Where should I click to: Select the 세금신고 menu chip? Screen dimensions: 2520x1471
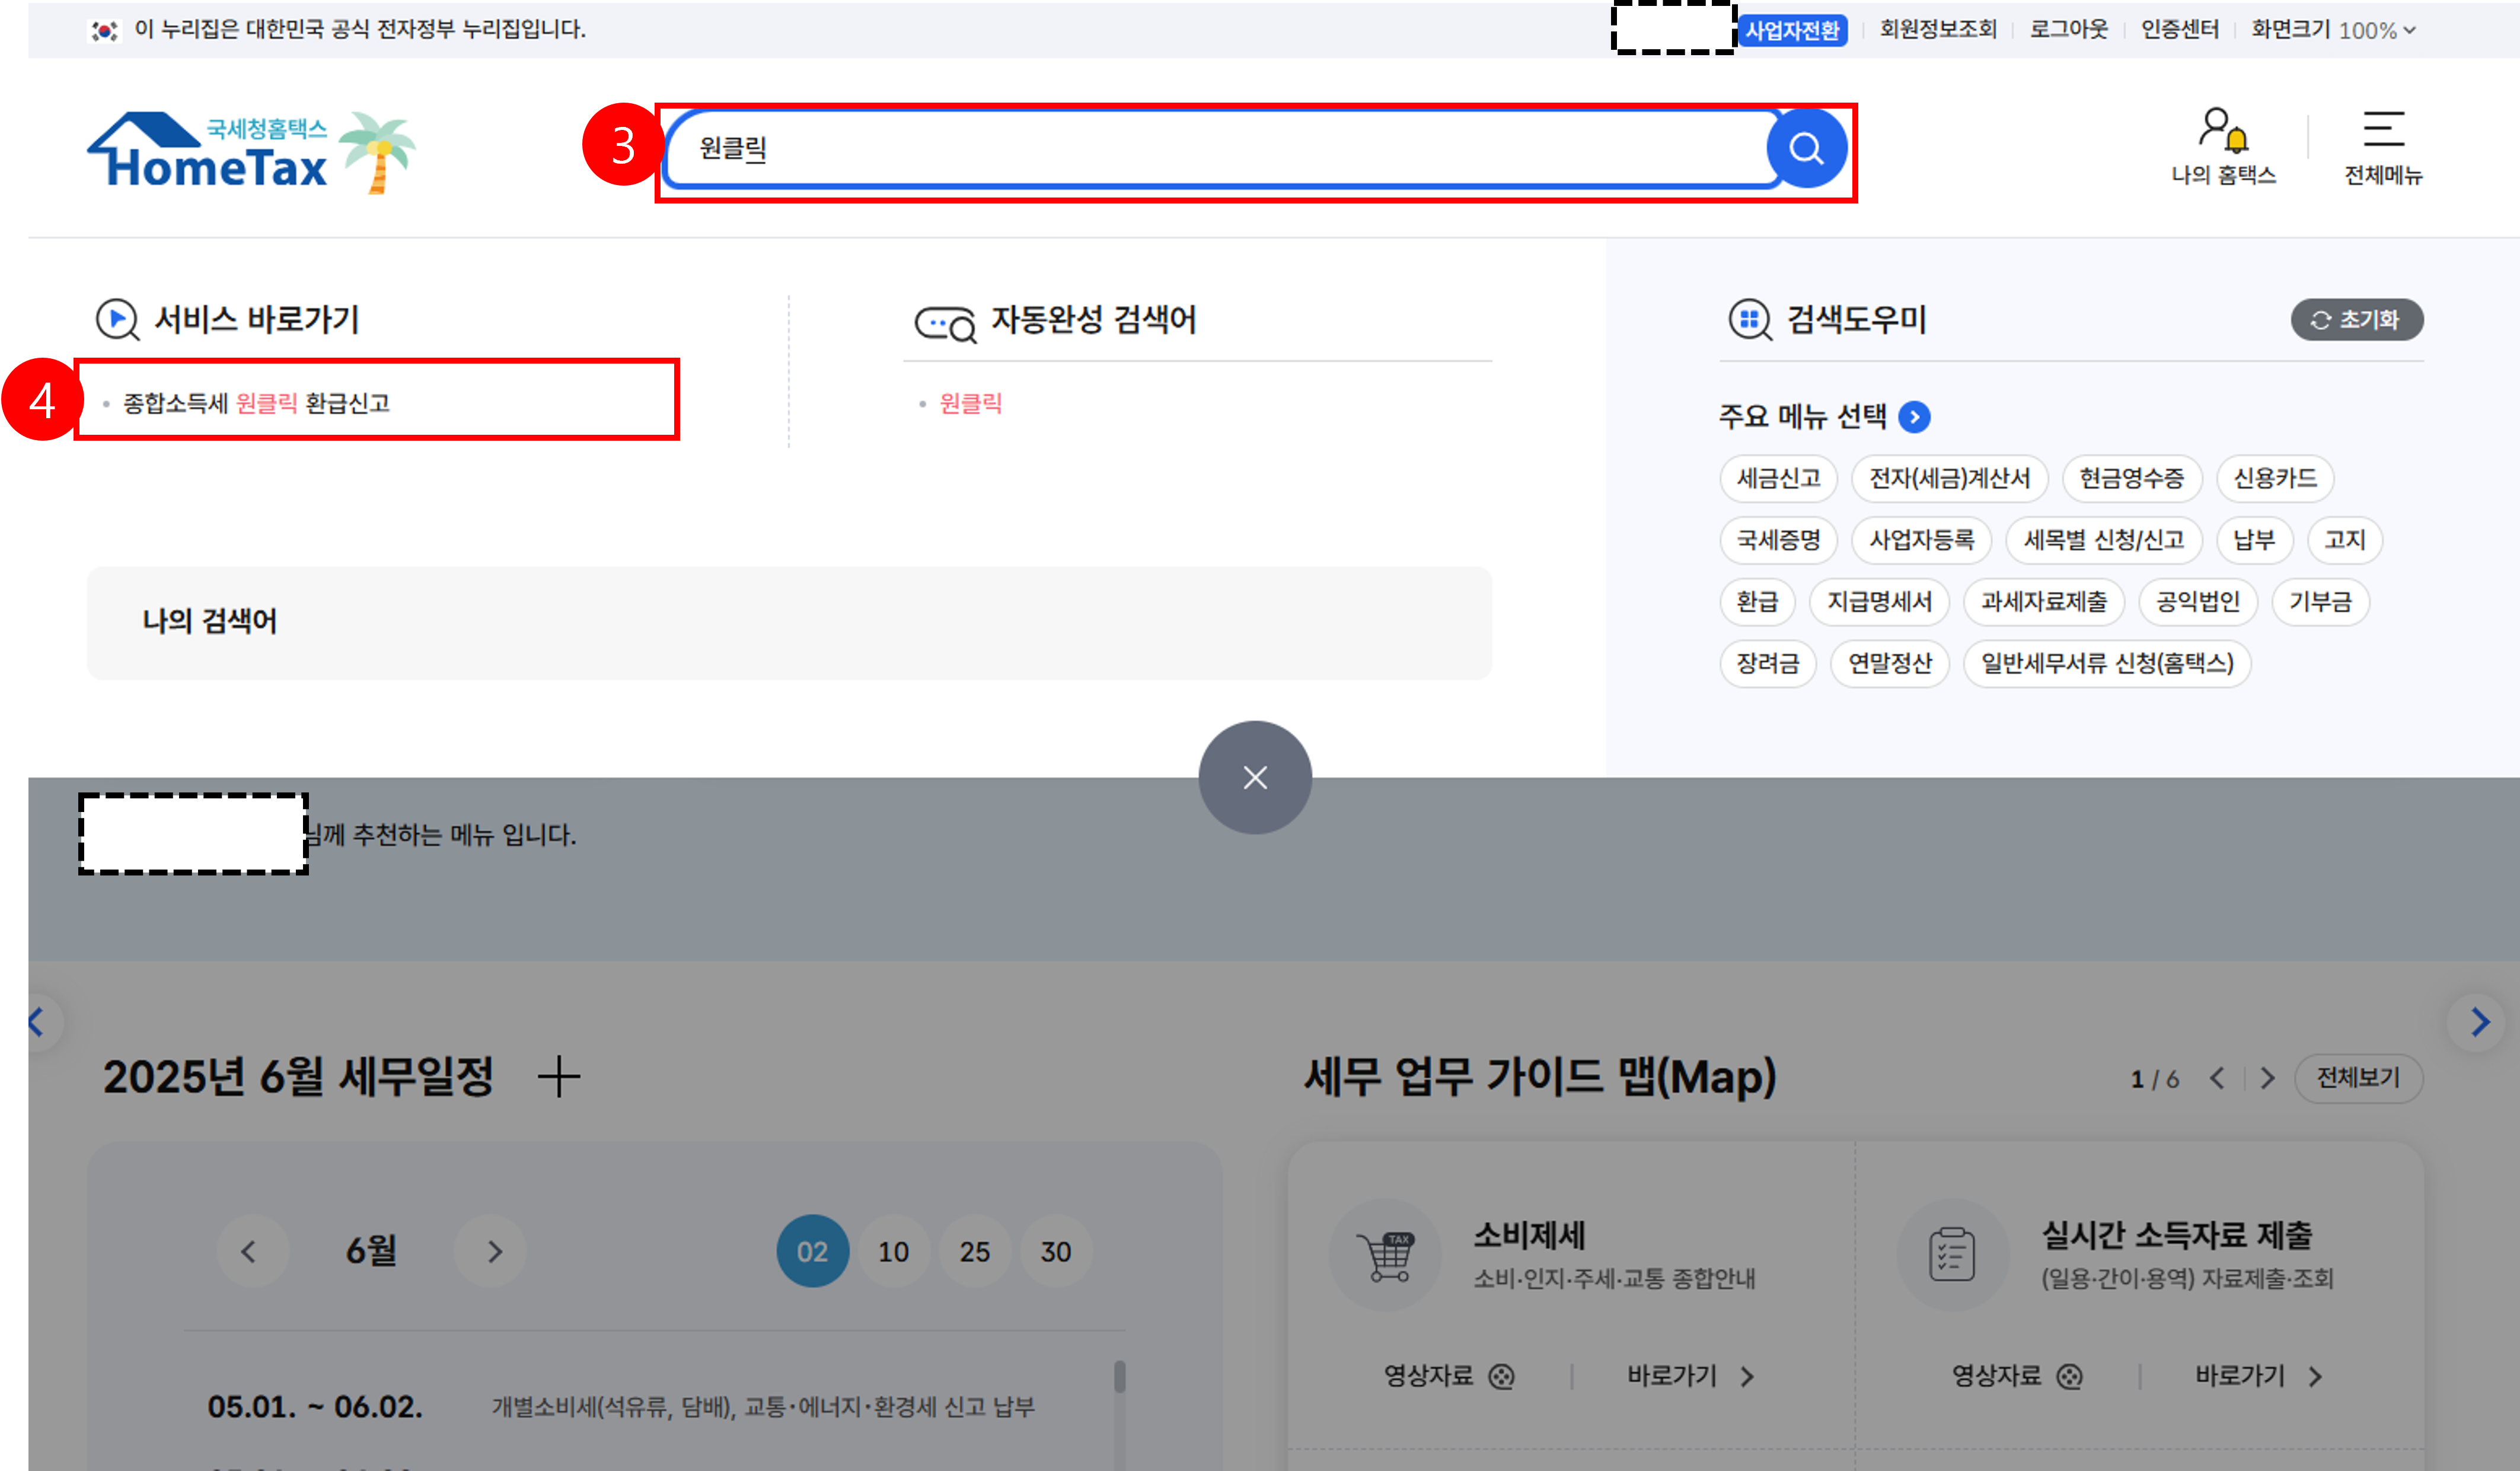[x=1778, y=478]
